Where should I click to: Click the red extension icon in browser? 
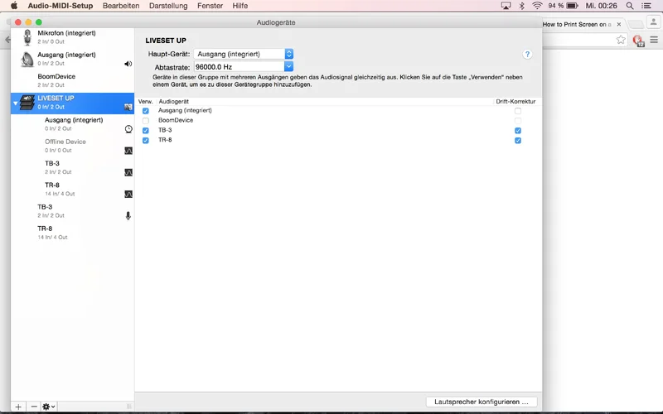pyautogui.click(x=638, y=40)
